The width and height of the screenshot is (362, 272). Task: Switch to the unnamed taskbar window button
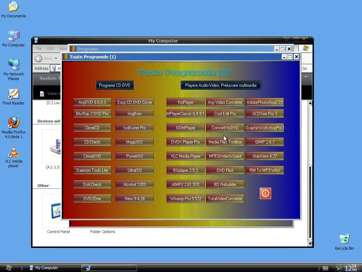pyautogui.click(x=109, y=268)
